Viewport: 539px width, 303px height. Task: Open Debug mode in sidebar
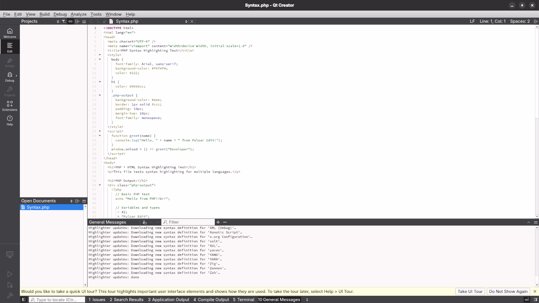click(x=10, y=77)
